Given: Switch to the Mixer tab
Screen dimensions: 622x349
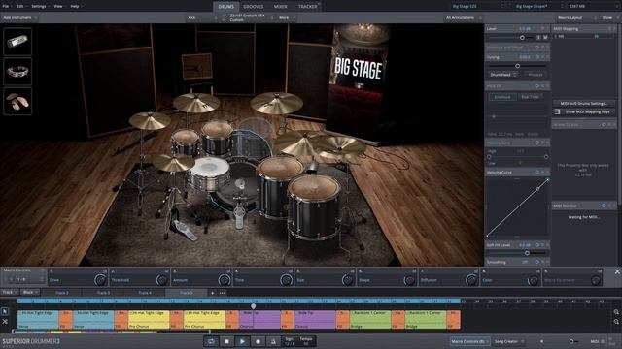Looking at the screenshot, I should (x=281, y=7).
